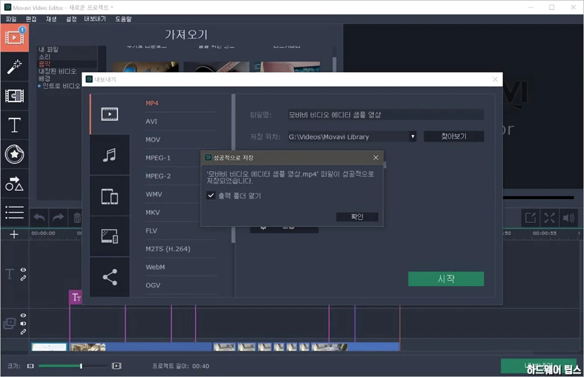Open the 재생 menu
The image size is (584, 377).
pos(51,19)
